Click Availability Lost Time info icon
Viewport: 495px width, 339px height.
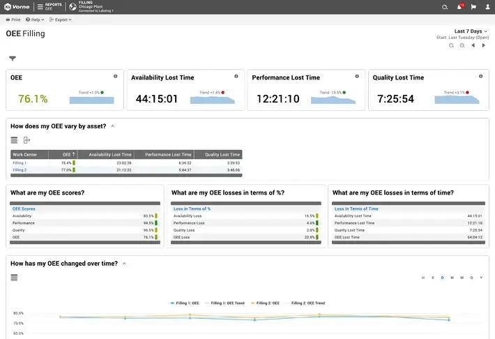[x=236, y=76]
